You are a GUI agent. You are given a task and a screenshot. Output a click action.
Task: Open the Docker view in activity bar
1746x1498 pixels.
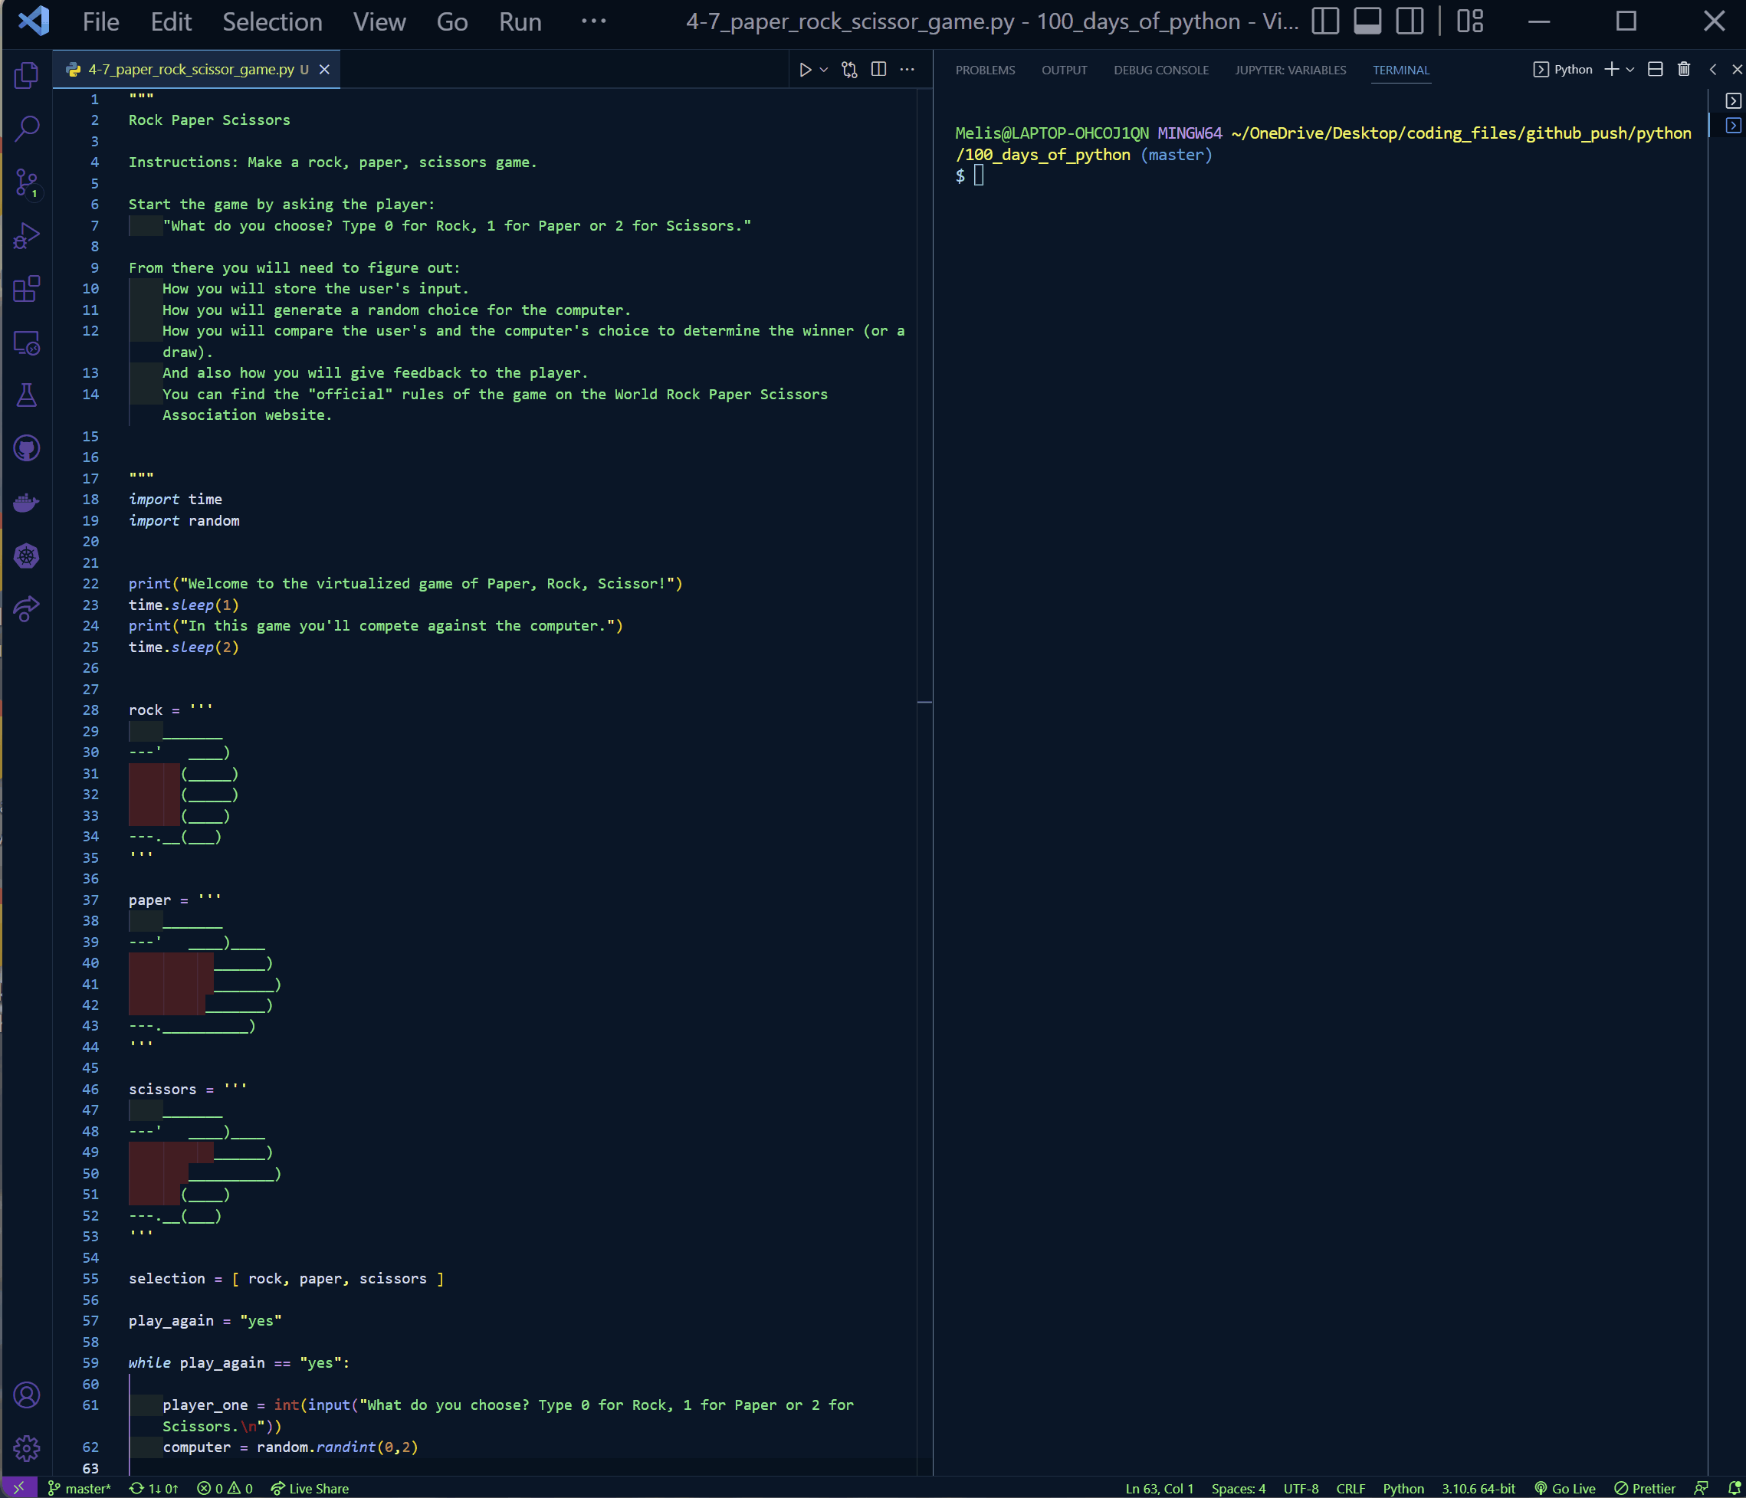pos(26,502)
